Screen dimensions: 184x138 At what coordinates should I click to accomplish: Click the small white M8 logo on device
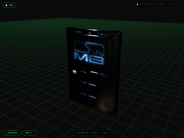click(x=75, y=72)
